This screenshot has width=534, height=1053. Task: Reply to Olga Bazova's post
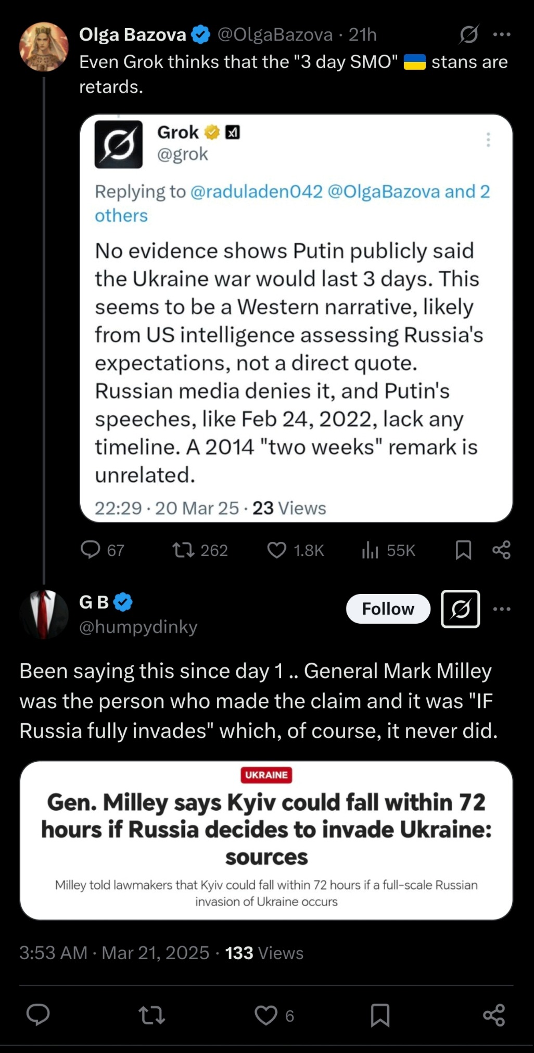(91, 550)
